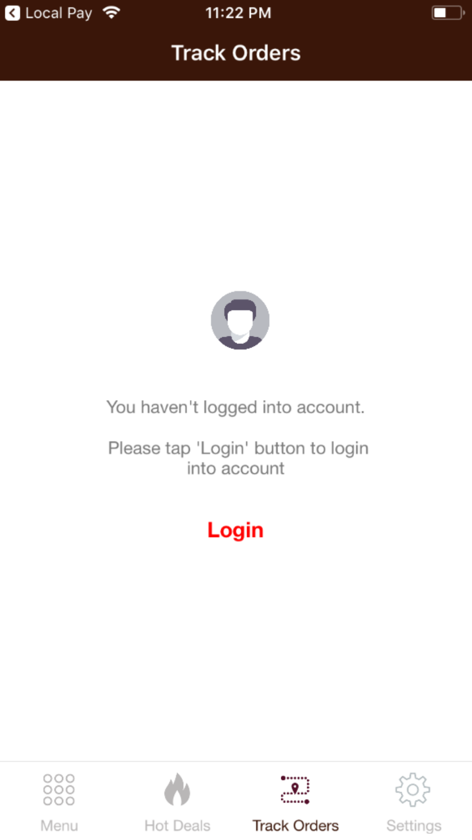Click the "into account" line of instructions
Image resolution: width=472 pixels, height=840 pixels.
[x=236, y=468]
